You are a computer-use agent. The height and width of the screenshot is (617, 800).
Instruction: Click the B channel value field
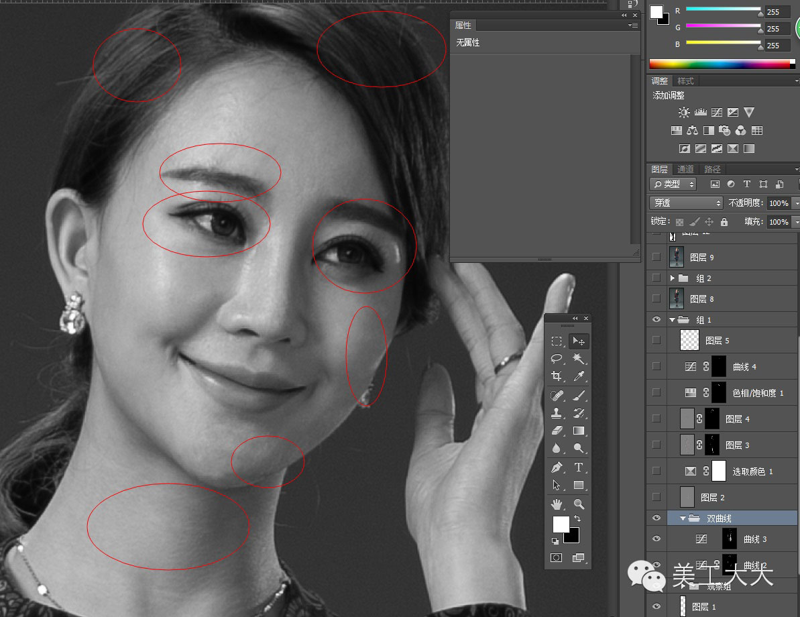click(x=777, y=46)
